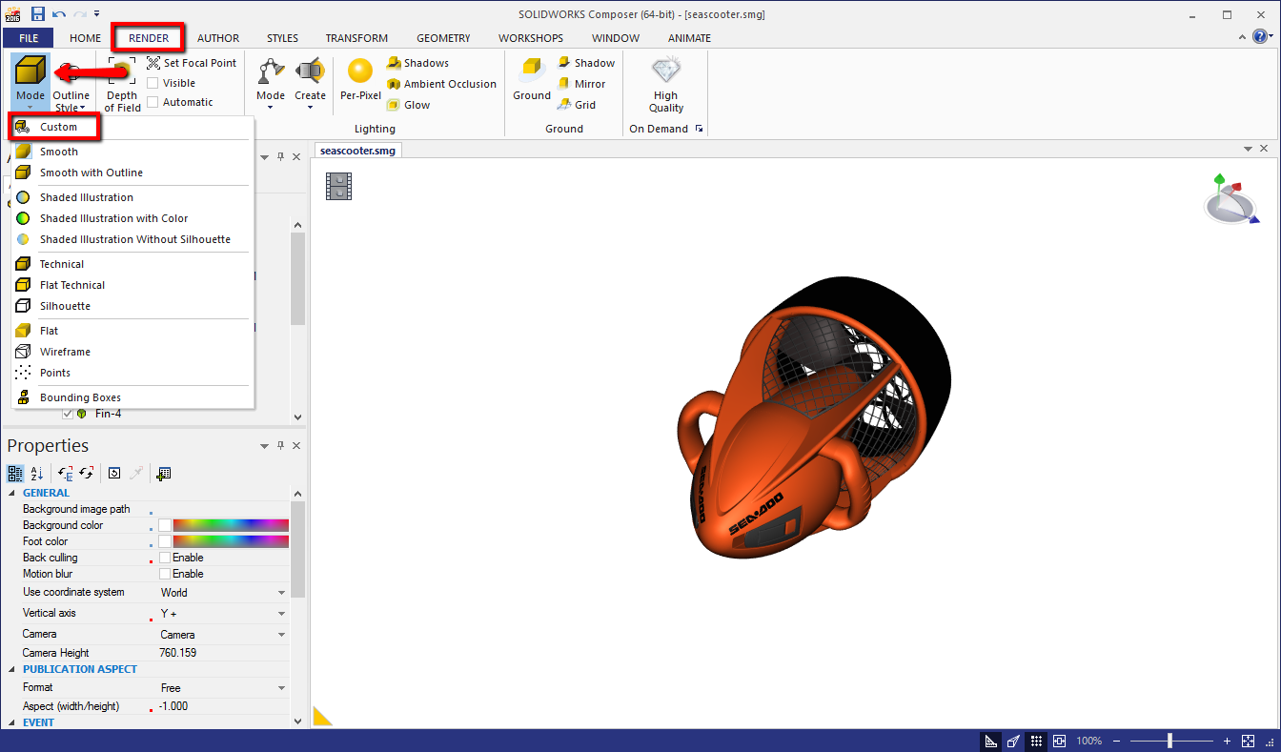Click the film strip icon in viewport
Viewport: 1281px width, 752px height.
[x=338, y=186]
